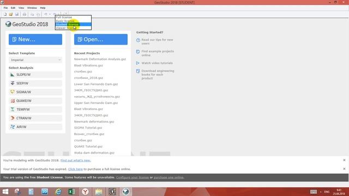Dismiss the GeoStudio 2018 news notification
Image resolution: width=349 pixels, height=196 pixels.
pos(344,160)
